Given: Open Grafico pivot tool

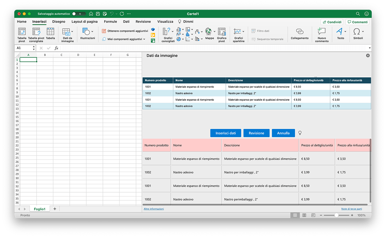Looking at the screenshot, I should (222, 32).
